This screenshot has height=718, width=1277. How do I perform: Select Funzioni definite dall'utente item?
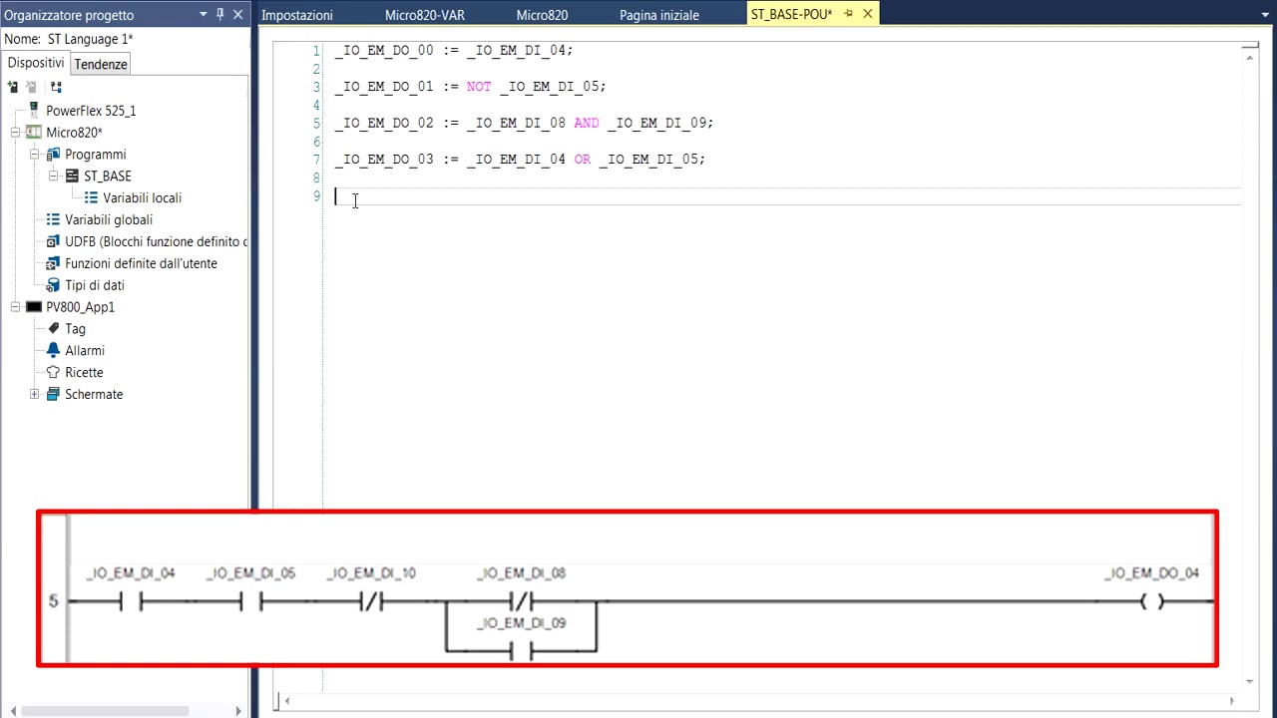pos(141,264)
